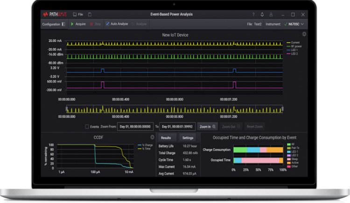Click the overview timeline range slider

coord(175,109)
